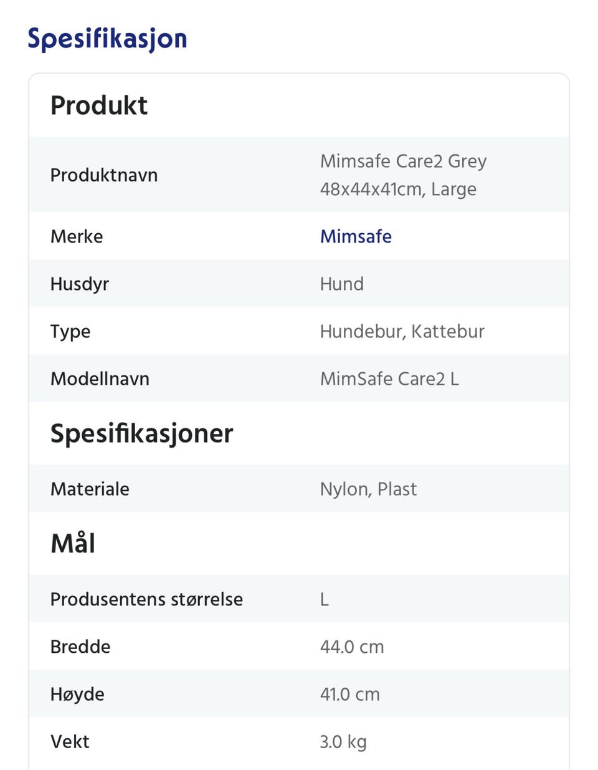
Task: Click the Mål section heading
Action: tap(73, 544)
